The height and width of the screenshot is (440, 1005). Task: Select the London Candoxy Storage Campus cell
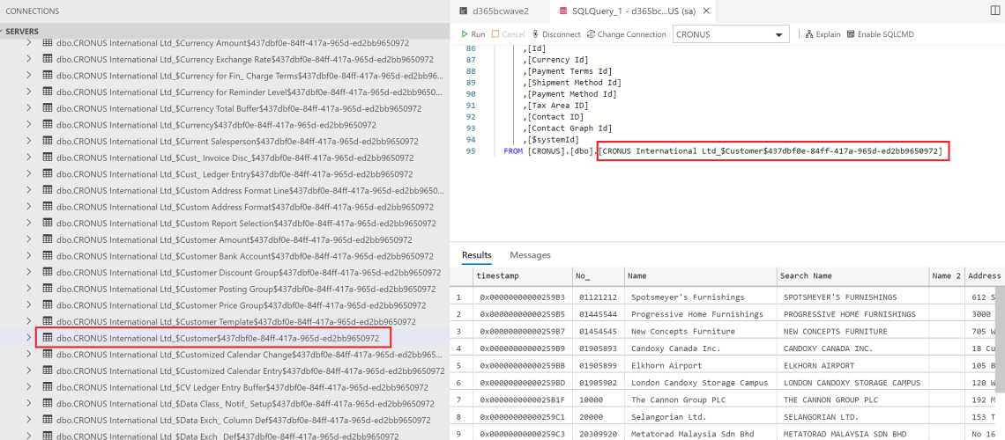point(700,383)
